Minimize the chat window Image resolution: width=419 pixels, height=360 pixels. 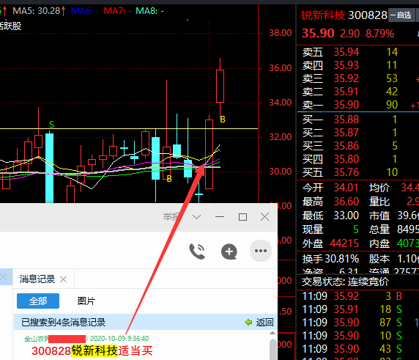tap(220, 216)
